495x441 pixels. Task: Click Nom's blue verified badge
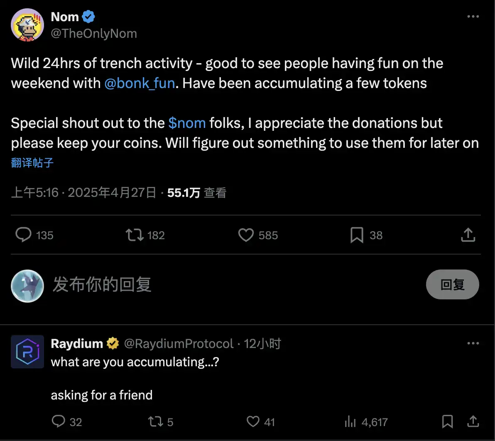click(x=88, y=17)
